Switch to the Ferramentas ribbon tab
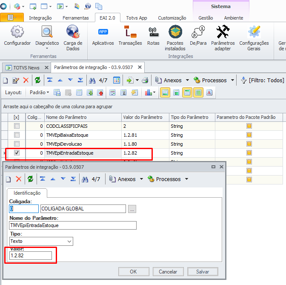Image resolution: width=286 pixels, height=285 pixels. pos(75,18)
